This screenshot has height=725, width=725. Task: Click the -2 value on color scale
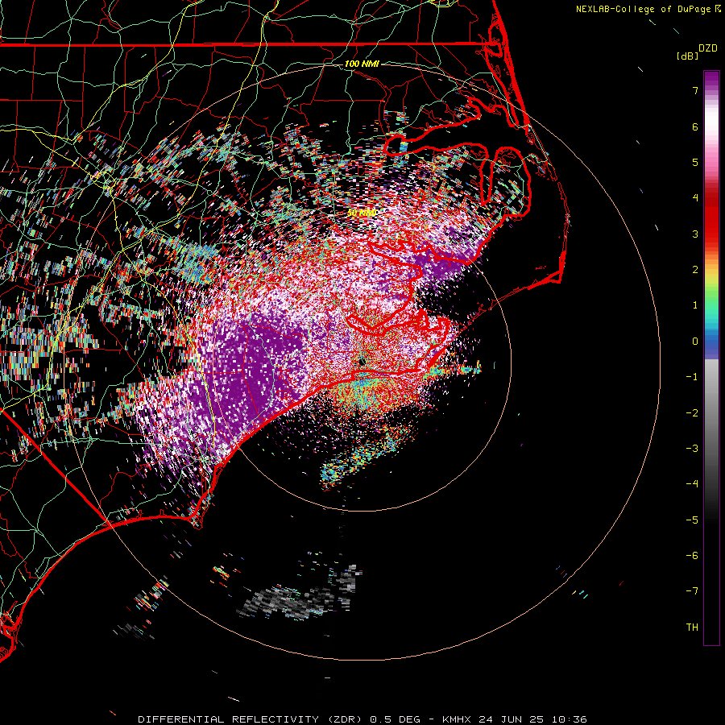(692, 413)
